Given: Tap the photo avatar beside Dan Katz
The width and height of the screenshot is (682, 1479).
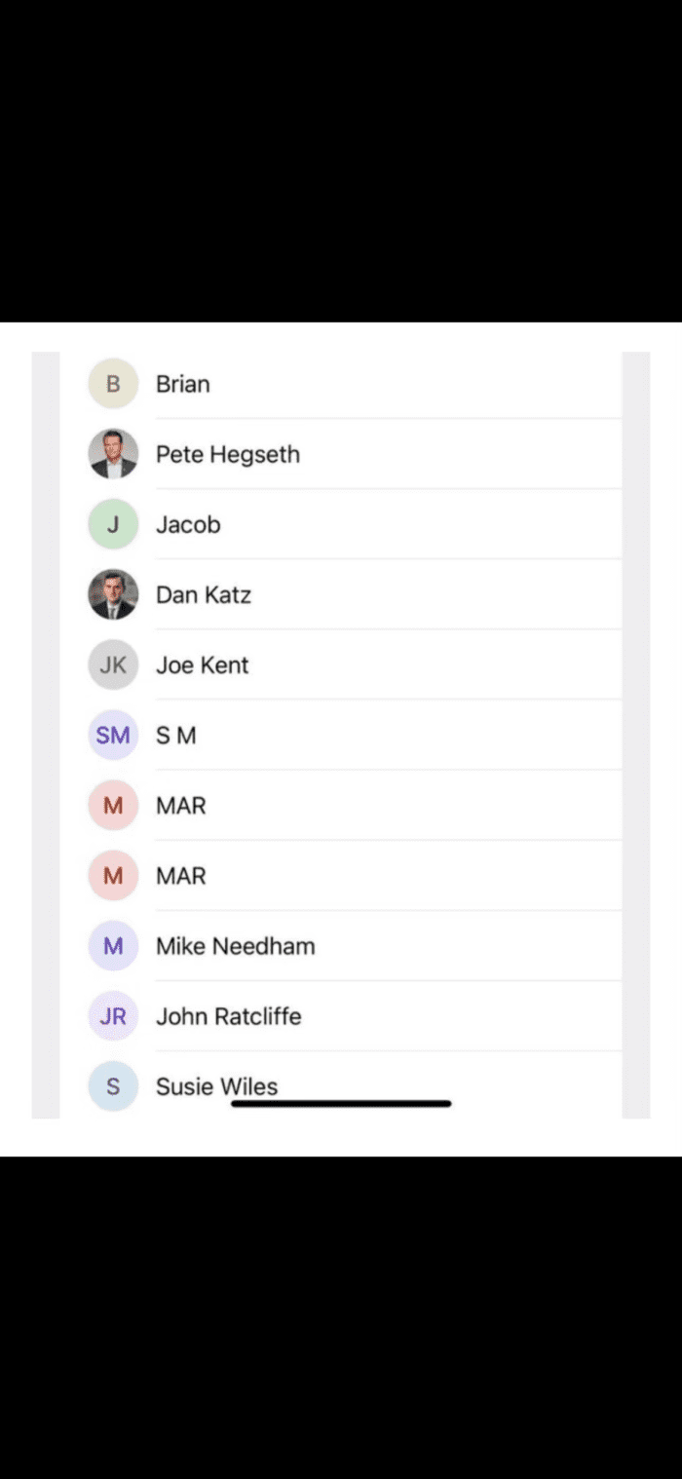Looking at the screenshot, I should 113,594.
